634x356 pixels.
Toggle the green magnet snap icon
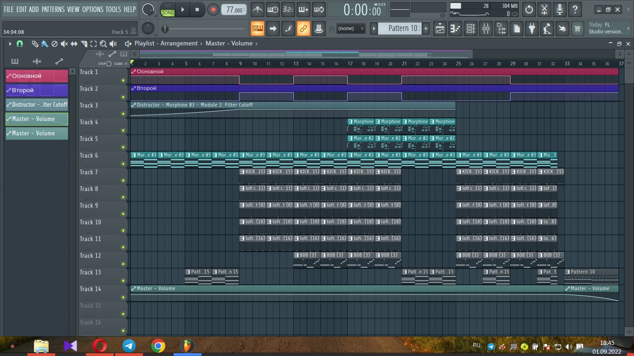tap(19, 44)
